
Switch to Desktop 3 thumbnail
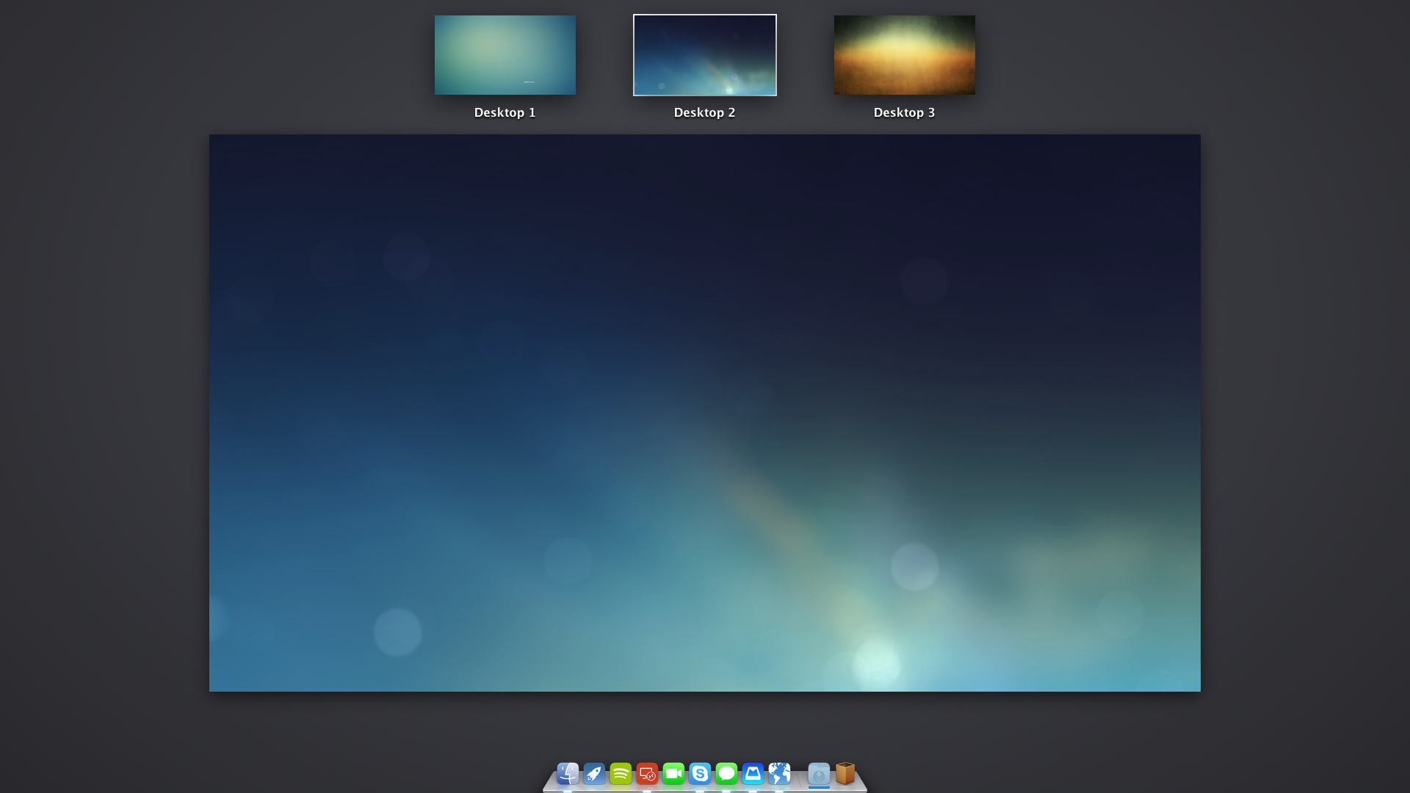904,54
